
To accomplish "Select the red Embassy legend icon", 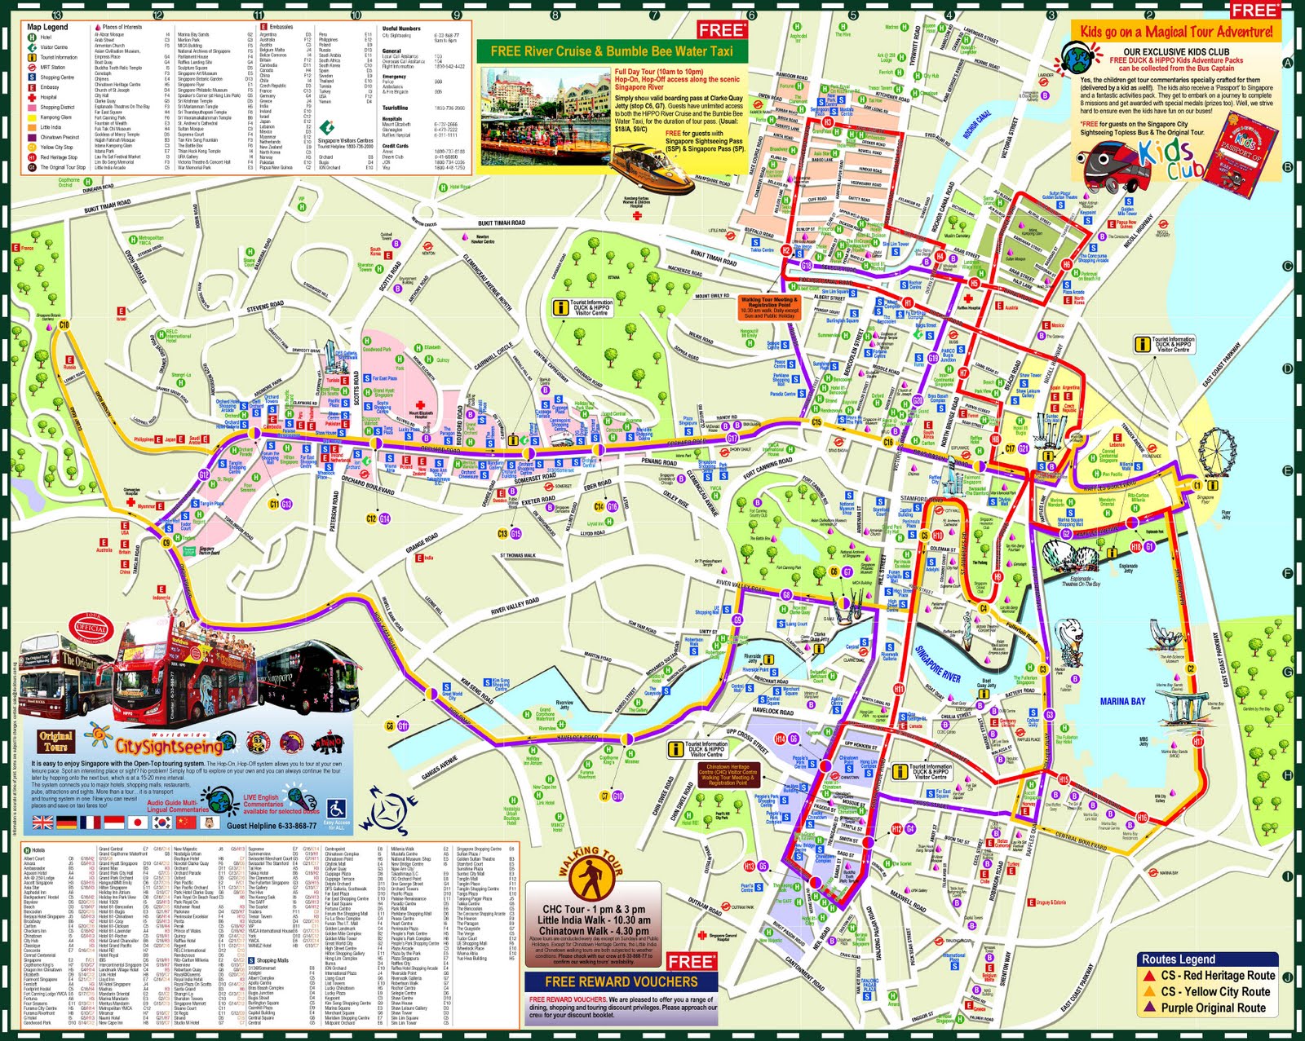I will 32,87.
